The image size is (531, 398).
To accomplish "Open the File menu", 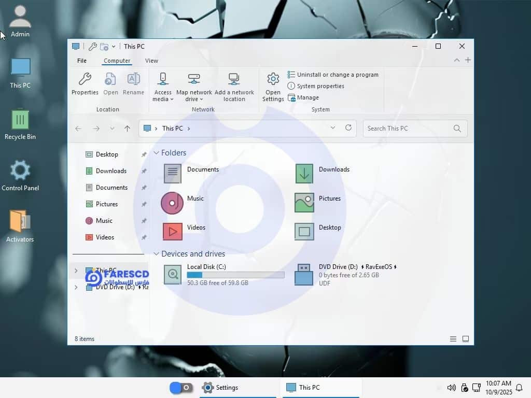I will [x=82, y=61].
